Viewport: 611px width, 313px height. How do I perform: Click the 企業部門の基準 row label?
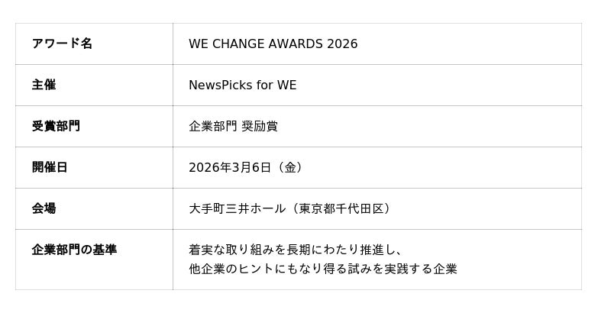coord(74,250)
